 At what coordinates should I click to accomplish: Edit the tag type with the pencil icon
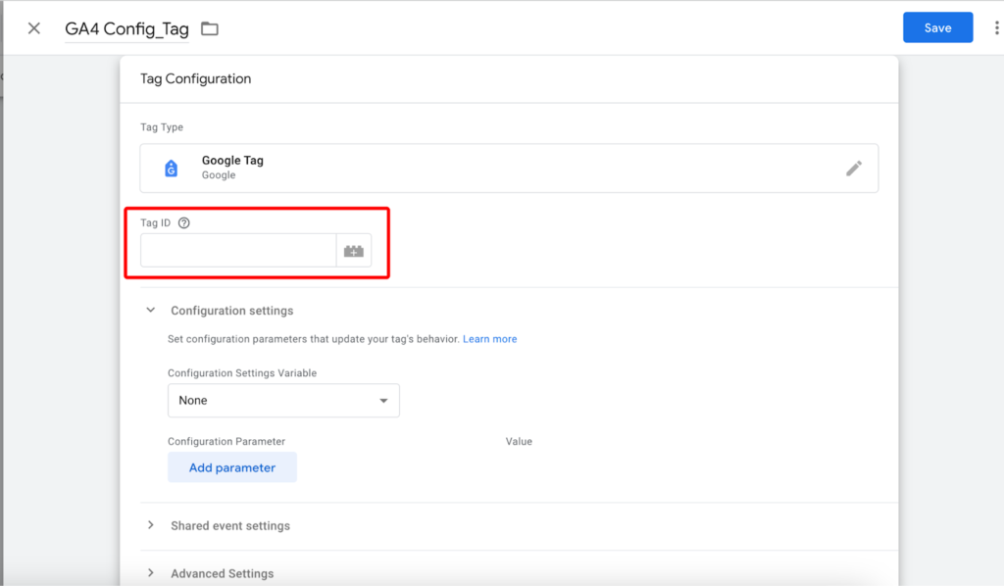854,169
